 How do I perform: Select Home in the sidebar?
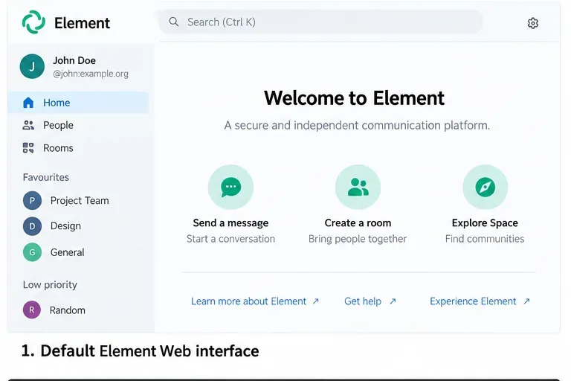(x=78, y=103)
